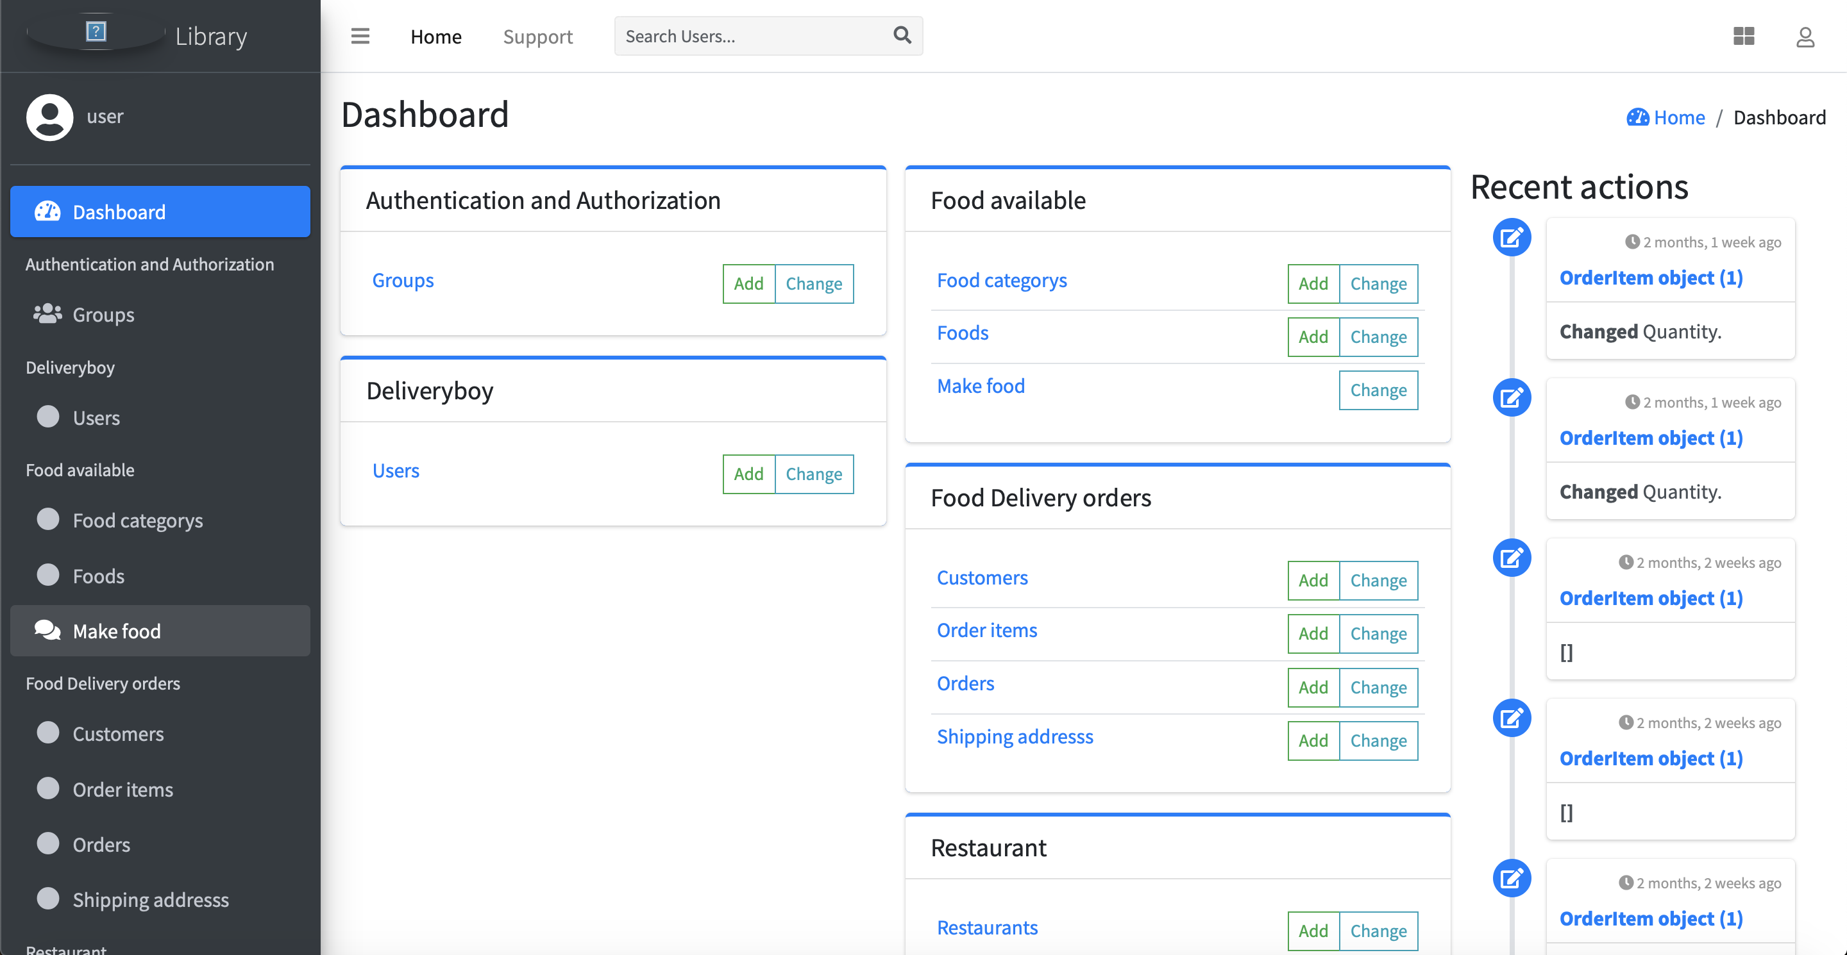Open the Support menu item
This screenshot has height=955, width=1847.
coord(537,34)
